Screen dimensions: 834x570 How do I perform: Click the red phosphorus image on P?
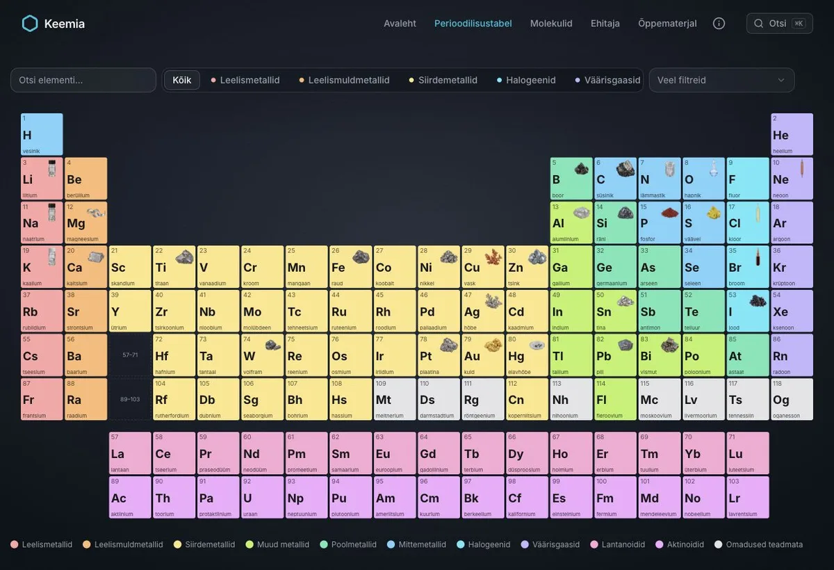coord(669,213)
